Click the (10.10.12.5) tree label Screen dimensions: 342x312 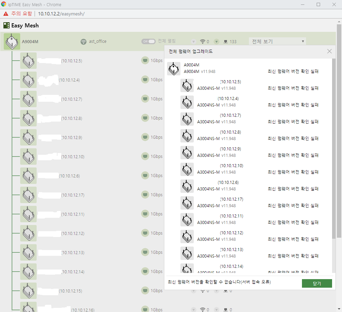[x=72, y=61]
